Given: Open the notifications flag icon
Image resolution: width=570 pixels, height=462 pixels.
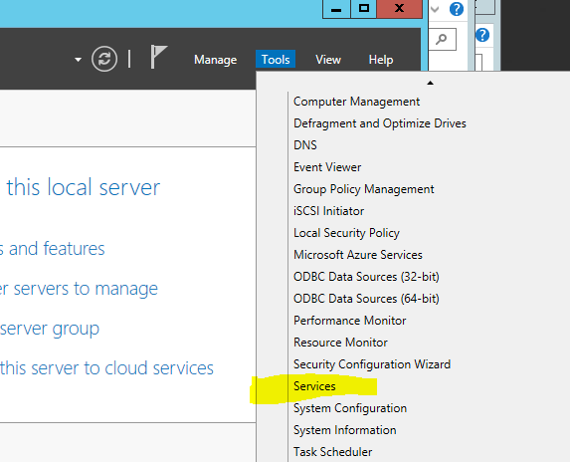Looking at the screenshot, I should pos(158,57).
